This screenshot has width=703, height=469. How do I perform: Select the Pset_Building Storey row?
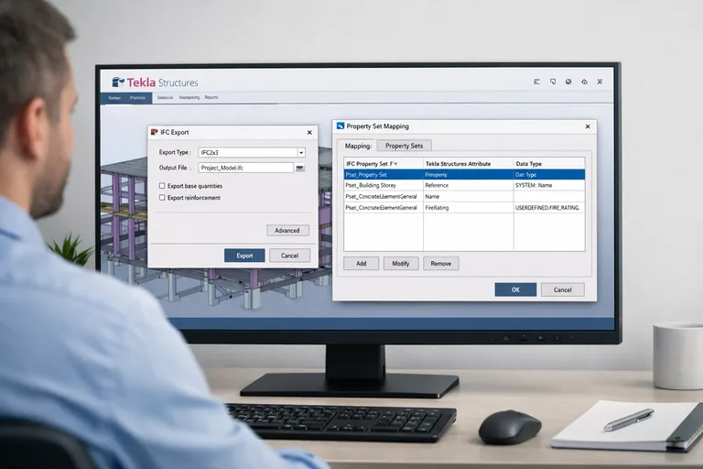pos(464,185)
